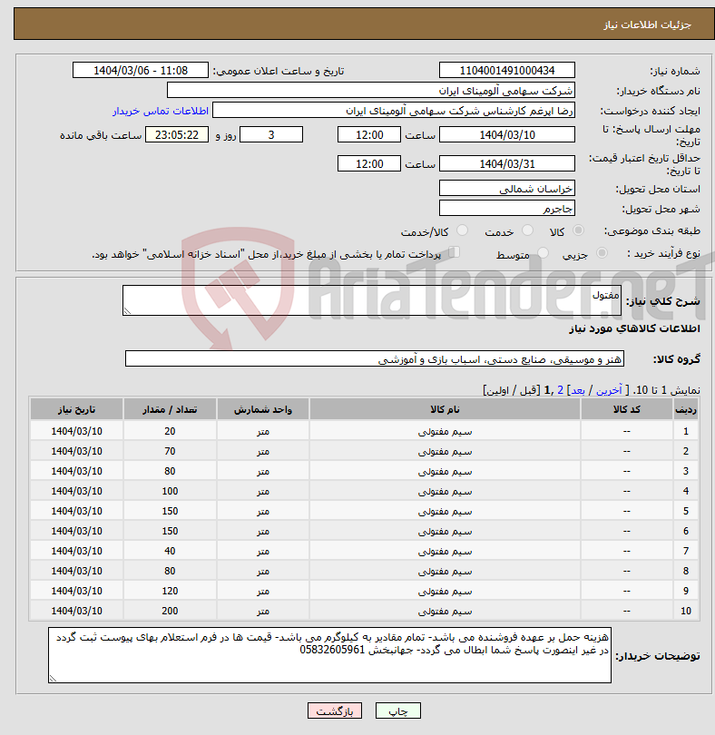Image resolution: width=715 pixels, height=735 pixels.
Task: Click the گروه کالا field
Action: point(375,359)
